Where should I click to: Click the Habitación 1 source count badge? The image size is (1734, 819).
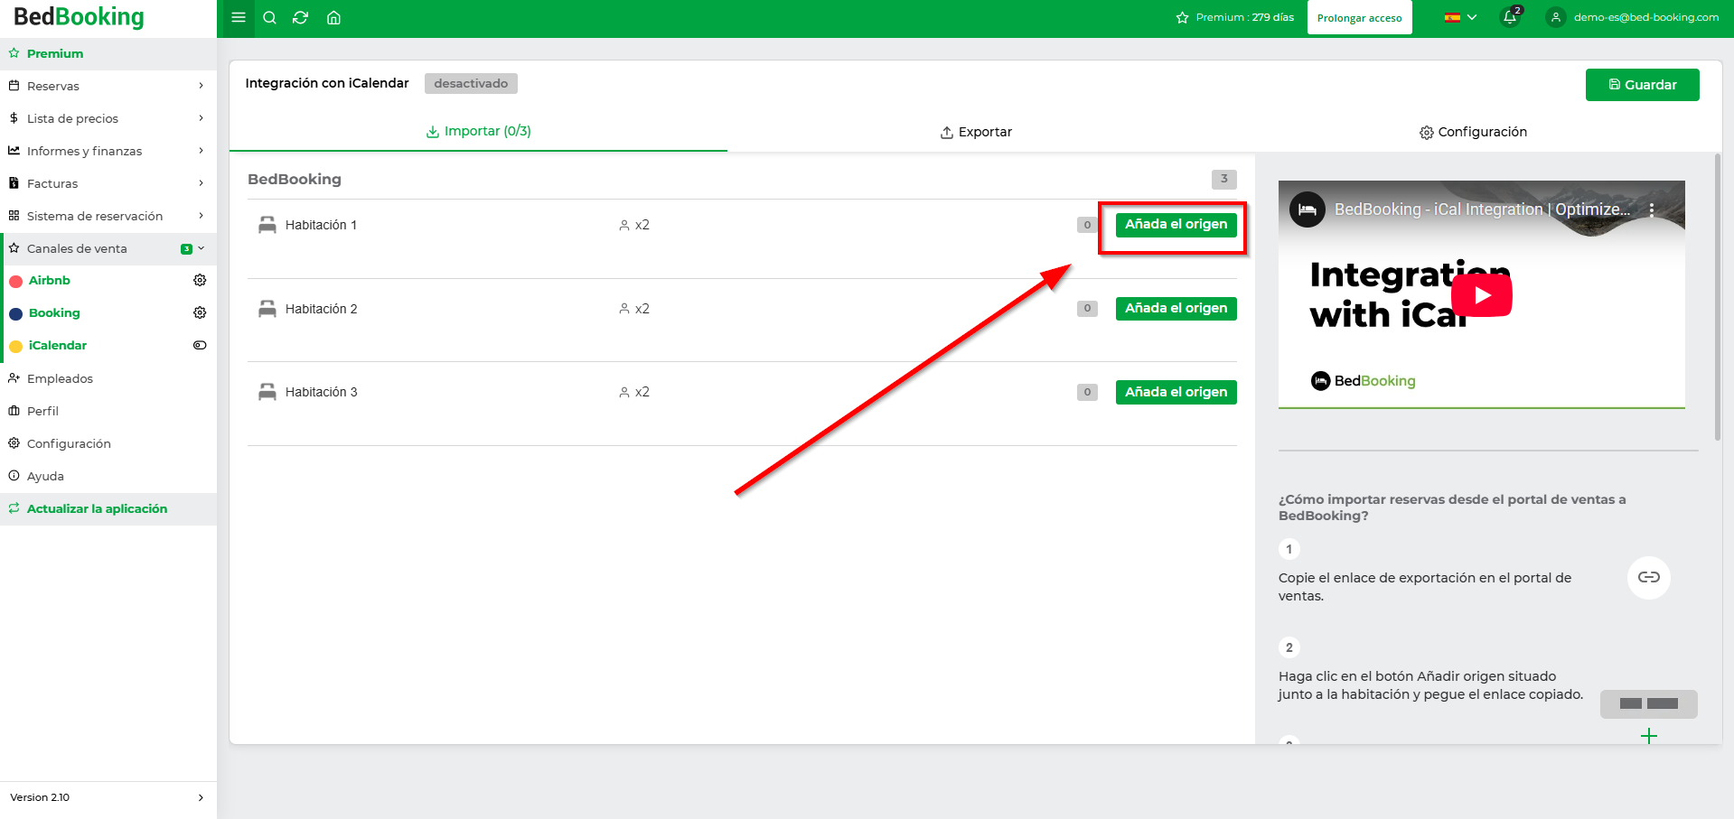(x=1087, y=225)
